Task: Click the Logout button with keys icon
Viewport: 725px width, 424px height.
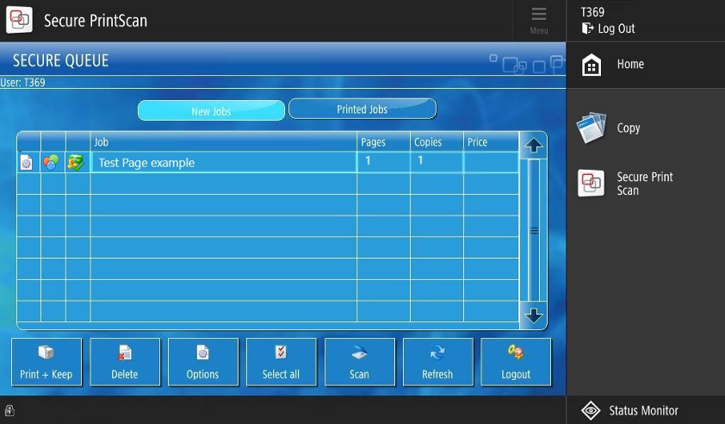Action: click(516, 362)
